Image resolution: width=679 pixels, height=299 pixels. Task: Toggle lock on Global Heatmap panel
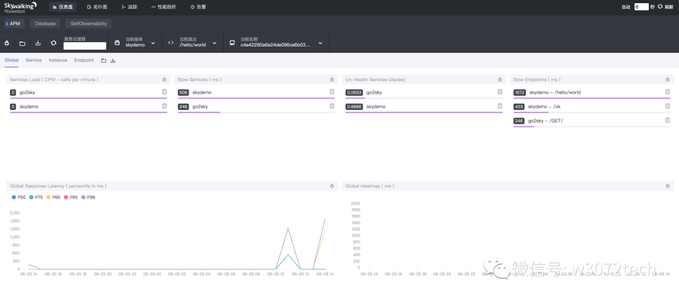click(x=667, y=186)
